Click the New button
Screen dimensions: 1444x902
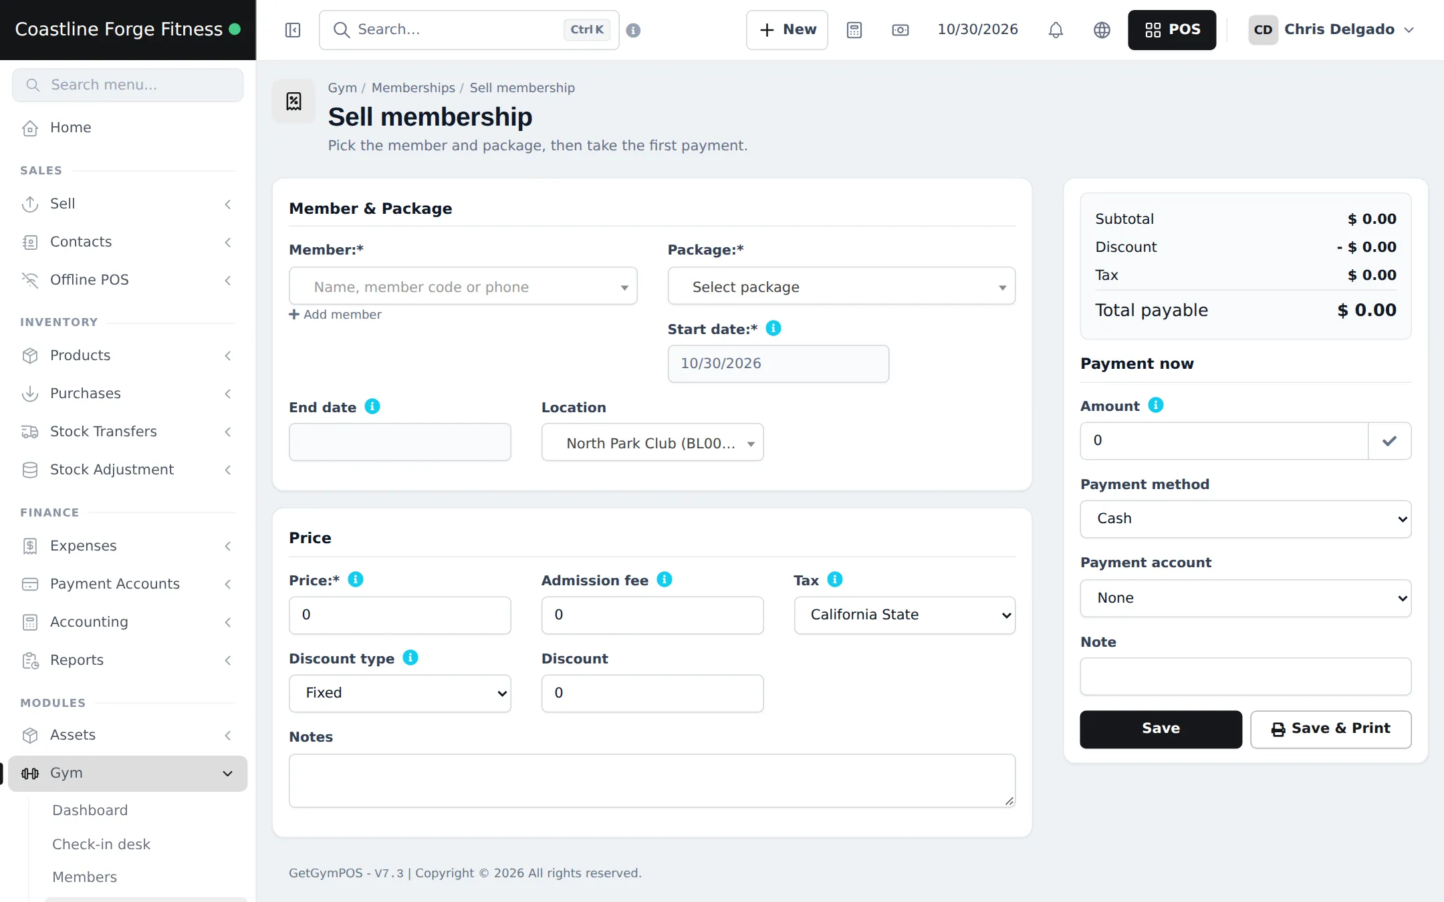pyautogui.click(x=787, y=30)
